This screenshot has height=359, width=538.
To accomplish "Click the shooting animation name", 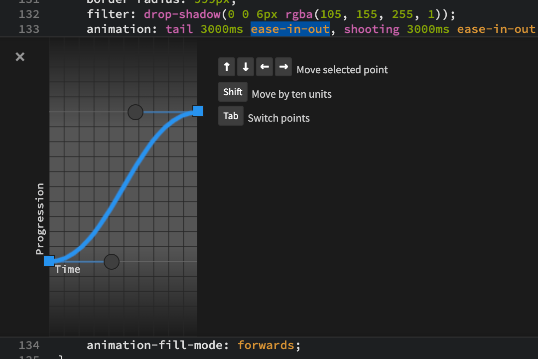I will click(x=372, y=29).
